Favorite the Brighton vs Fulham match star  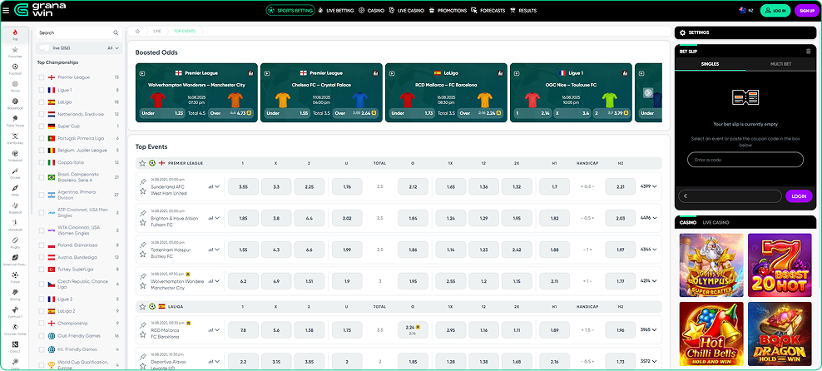pyautogui.click(x=142, y=223)
